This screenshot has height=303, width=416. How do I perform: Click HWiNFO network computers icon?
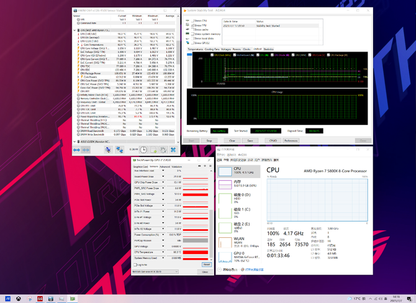tap(120, 150)
